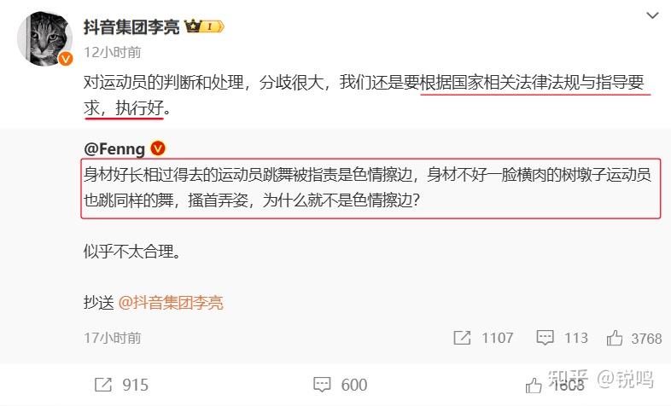671x406 pixels.
Task: Open the cat avatar profile picture
Action: coord(44,38)
